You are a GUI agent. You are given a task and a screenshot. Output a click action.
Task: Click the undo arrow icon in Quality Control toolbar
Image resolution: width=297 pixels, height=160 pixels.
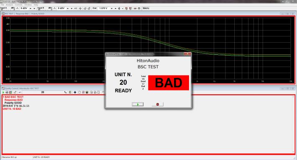[20, 92]
